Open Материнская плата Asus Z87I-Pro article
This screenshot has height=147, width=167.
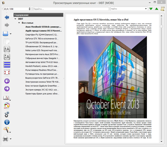point(43,54)
